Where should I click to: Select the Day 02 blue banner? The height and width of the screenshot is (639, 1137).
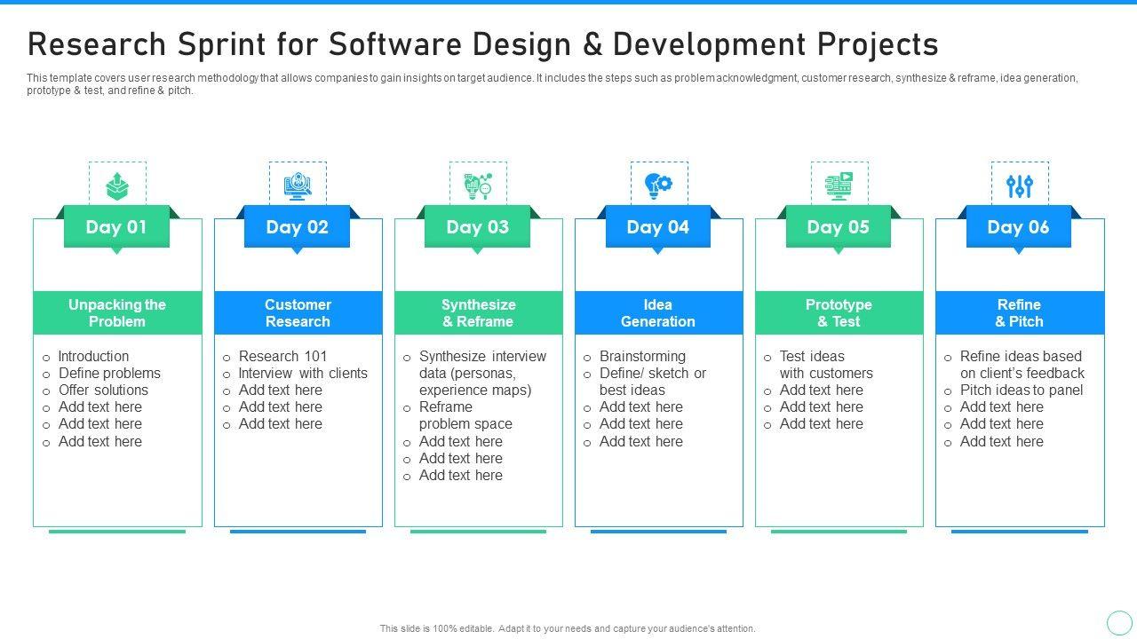(298, 227)
